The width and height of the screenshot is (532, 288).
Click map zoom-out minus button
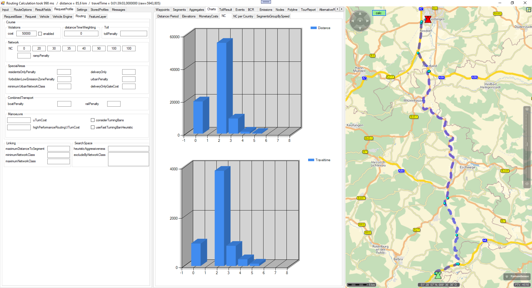coord(527,184)
